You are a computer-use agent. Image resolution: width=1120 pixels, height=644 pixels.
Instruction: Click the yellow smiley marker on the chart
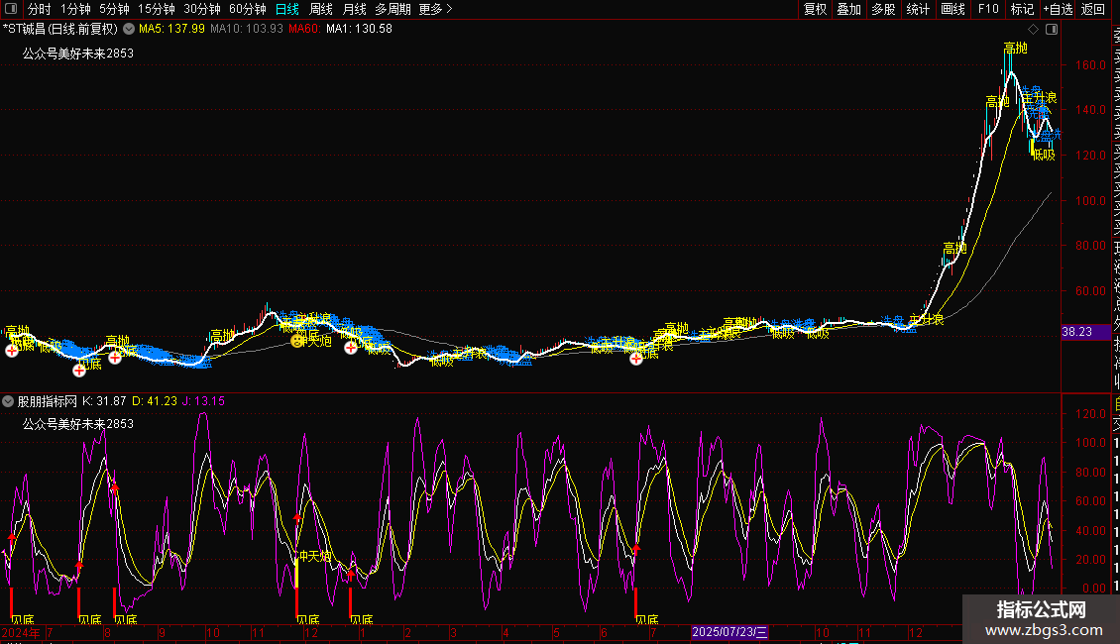(296, 341)
